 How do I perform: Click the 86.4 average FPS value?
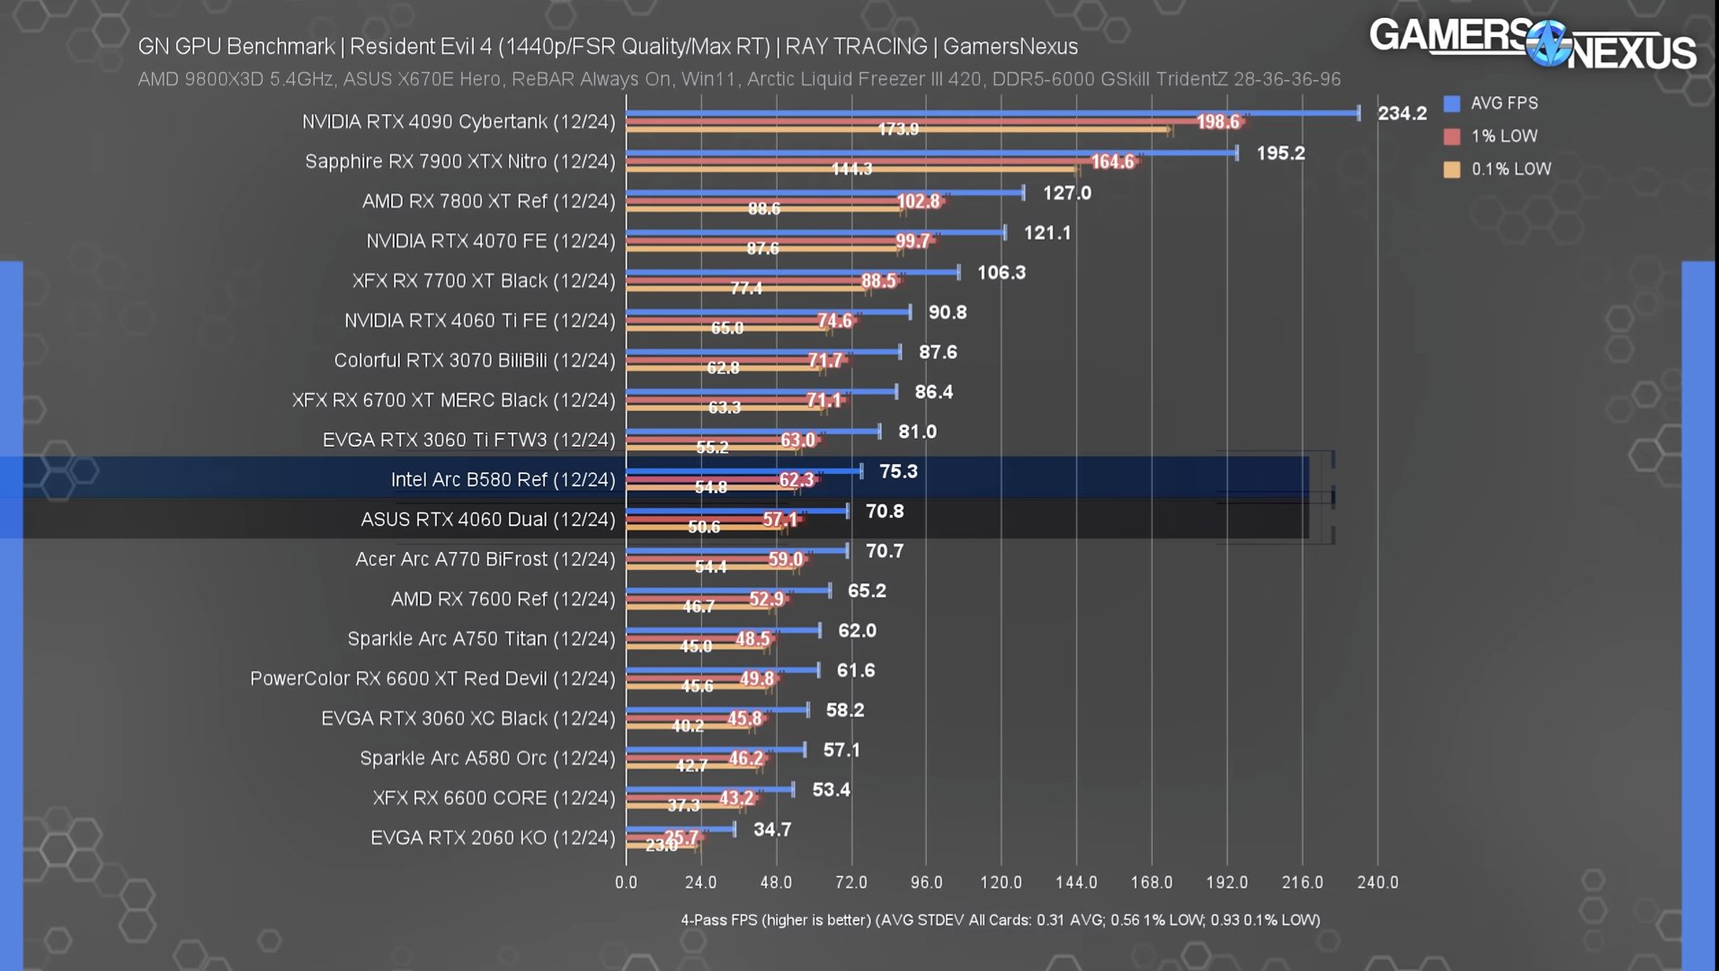point(934,392)
